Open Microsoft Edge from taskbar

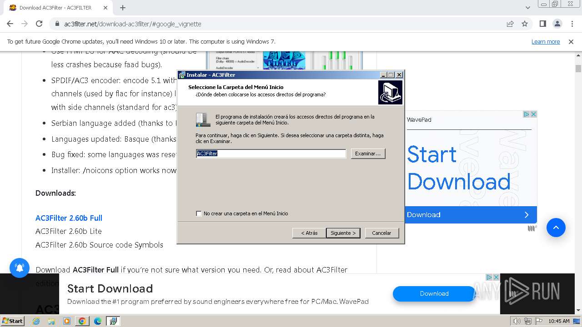[x=98, y=321]
